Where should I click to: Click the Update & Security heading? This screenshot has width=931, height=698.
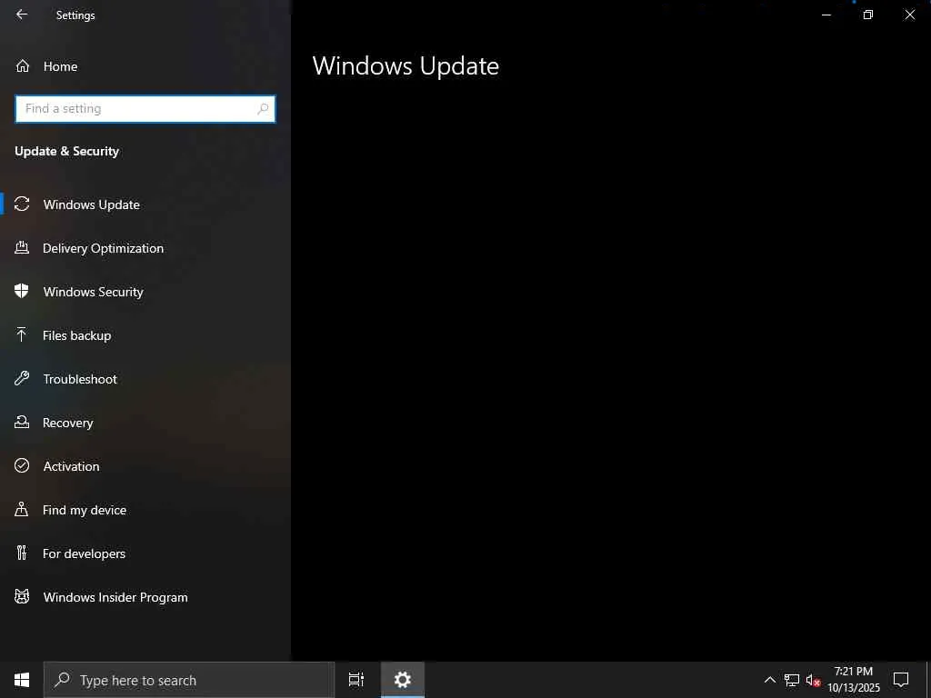click(67, 152)
